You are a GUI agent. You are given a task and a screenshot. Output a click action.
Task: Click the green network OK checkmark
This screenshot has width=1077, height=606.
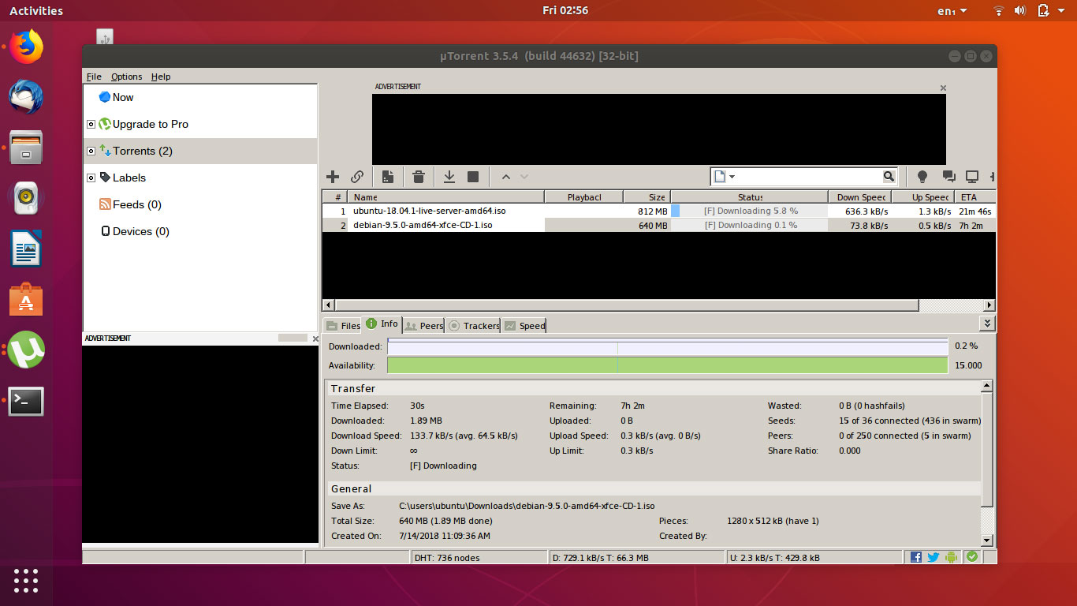(x=971, y=557)
